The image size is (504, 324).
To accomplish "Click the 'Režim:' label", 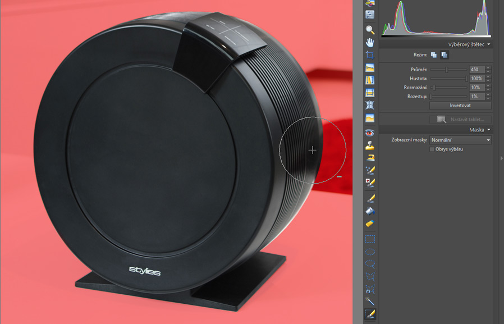I will (x=420, y=55).
